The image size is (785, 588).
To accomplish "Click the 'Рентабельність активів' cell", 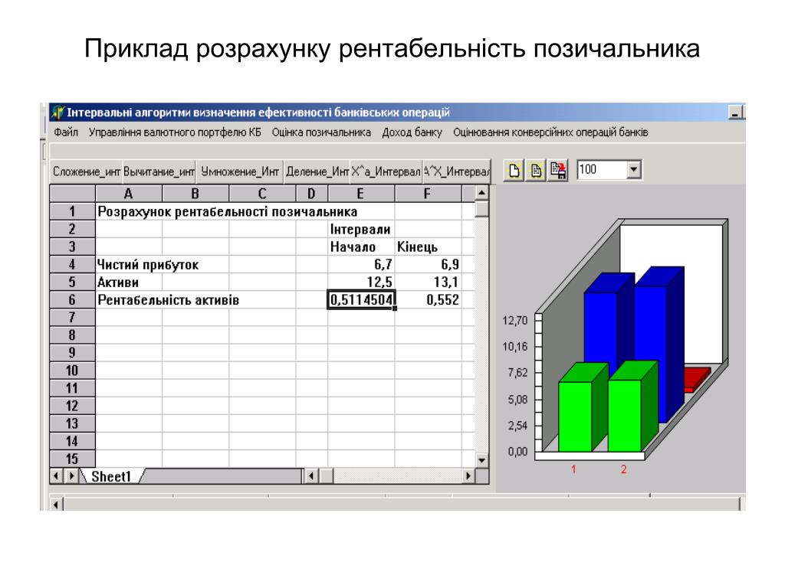I will click(168, 300).
